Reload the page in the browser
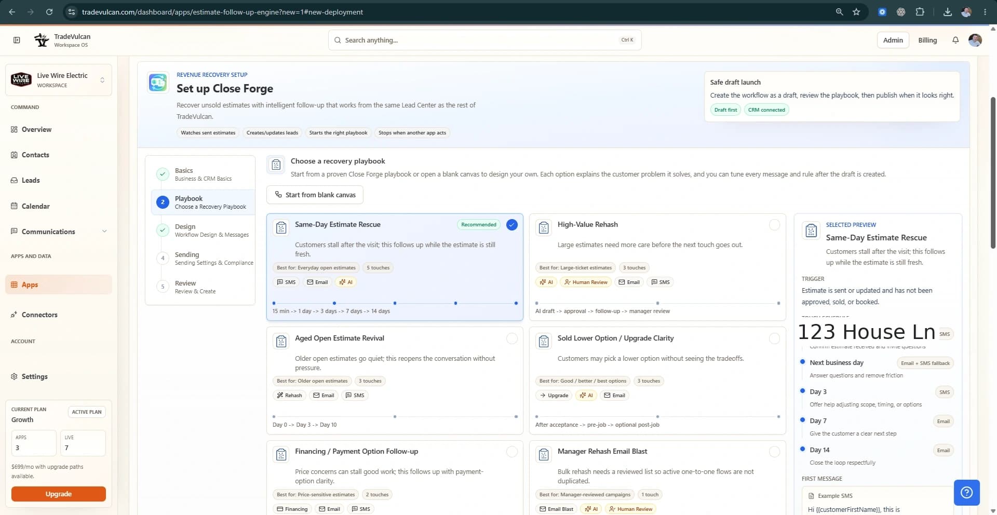997x515 pixels. (49, 12)
